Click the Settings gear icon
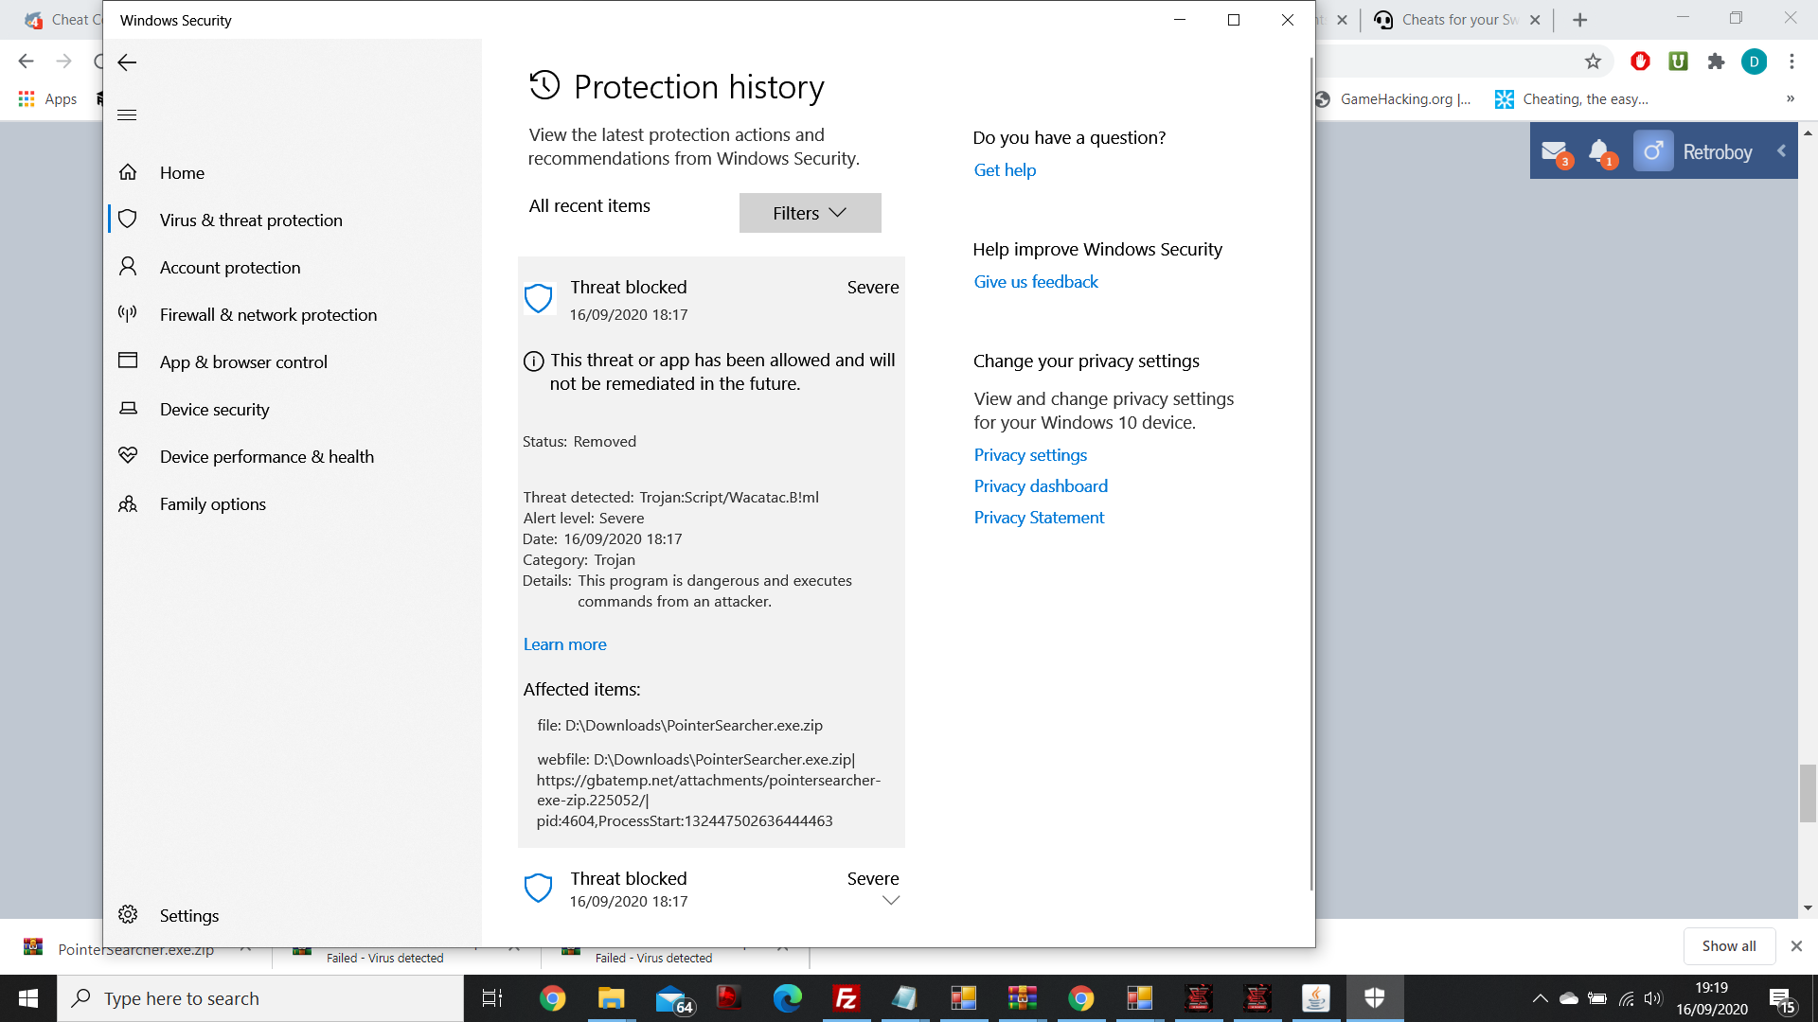 point(128,914)
